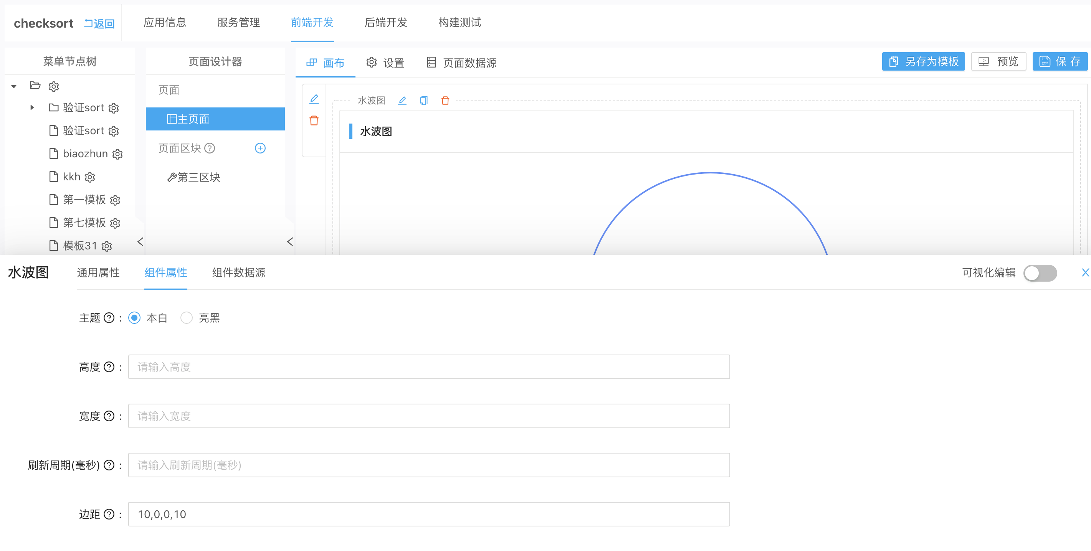Click the 水波图 component copy icon
1091x551 pixels.
tap(423, 100)
